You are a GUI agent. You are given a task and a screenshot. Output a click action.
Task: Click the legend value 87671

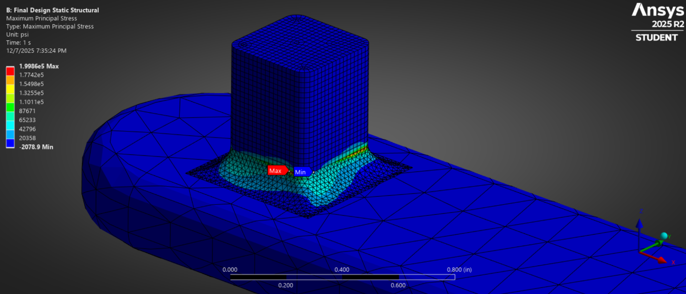pos(27,111)
